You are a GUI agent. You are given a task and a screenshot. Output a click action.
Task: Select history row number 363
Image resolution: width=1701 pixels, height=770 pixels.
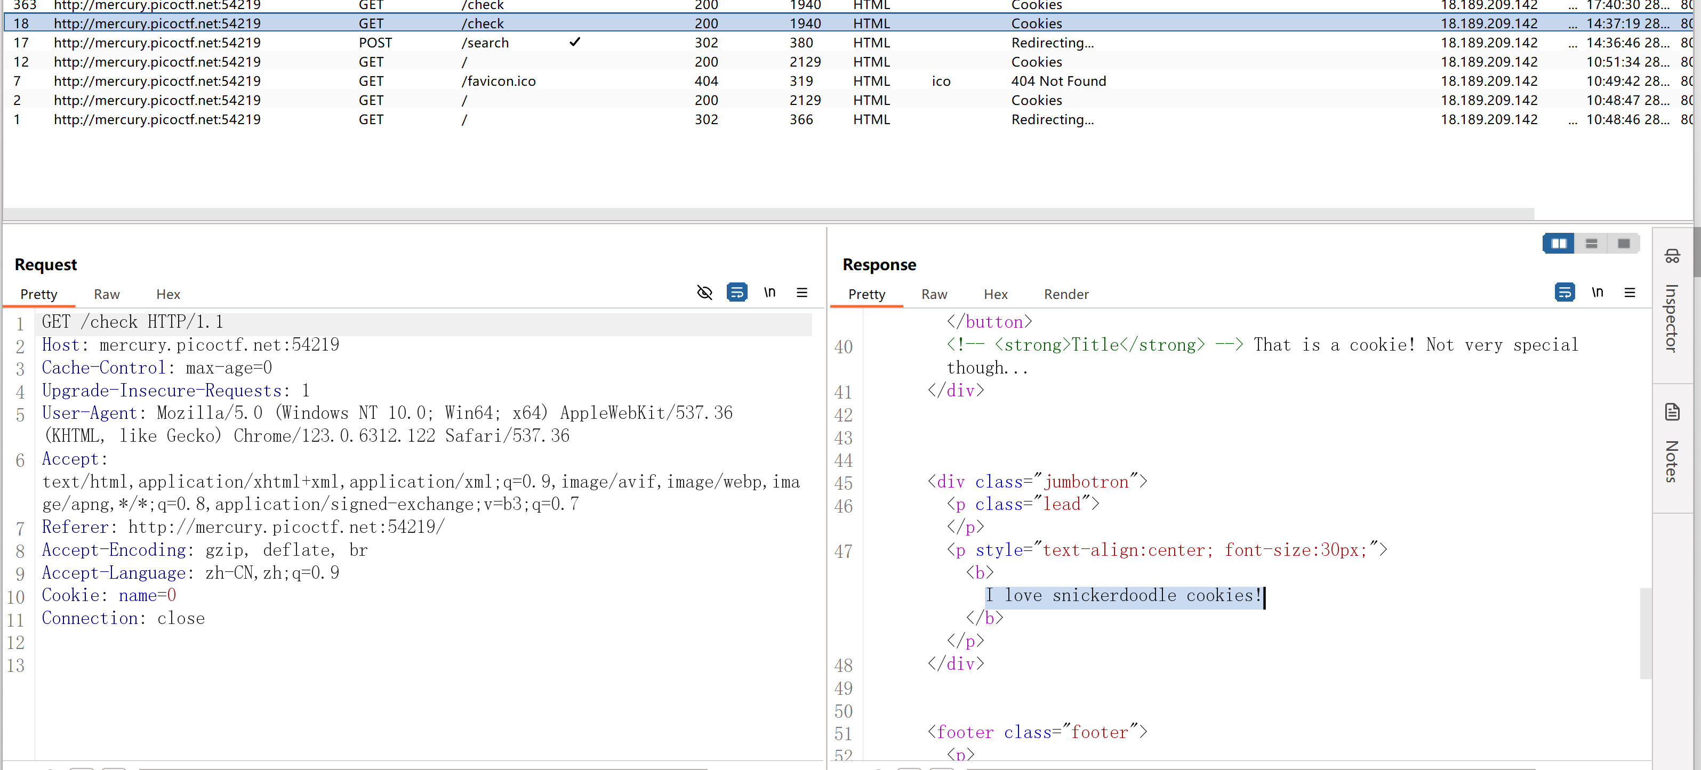[848, 5]
